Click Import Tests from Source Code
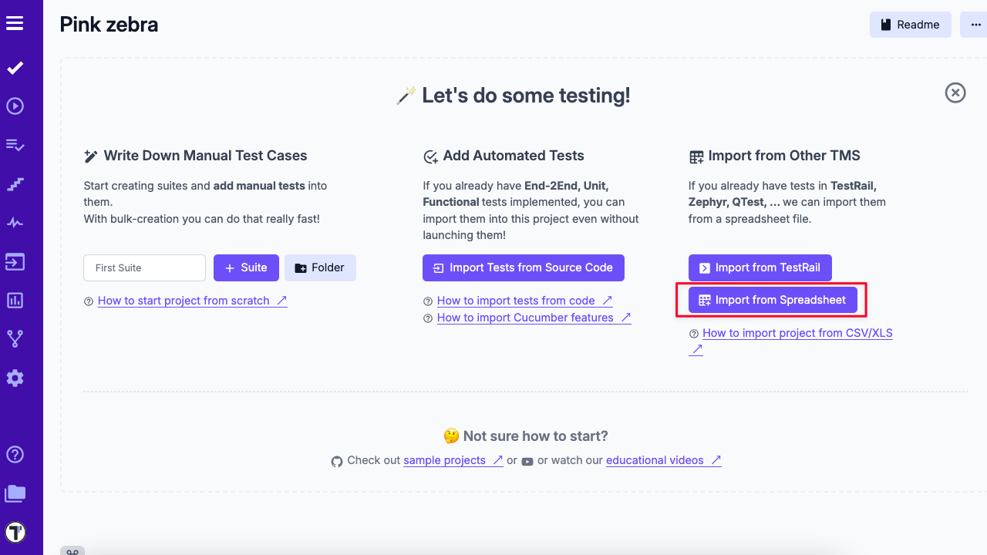 click(523, 267)
